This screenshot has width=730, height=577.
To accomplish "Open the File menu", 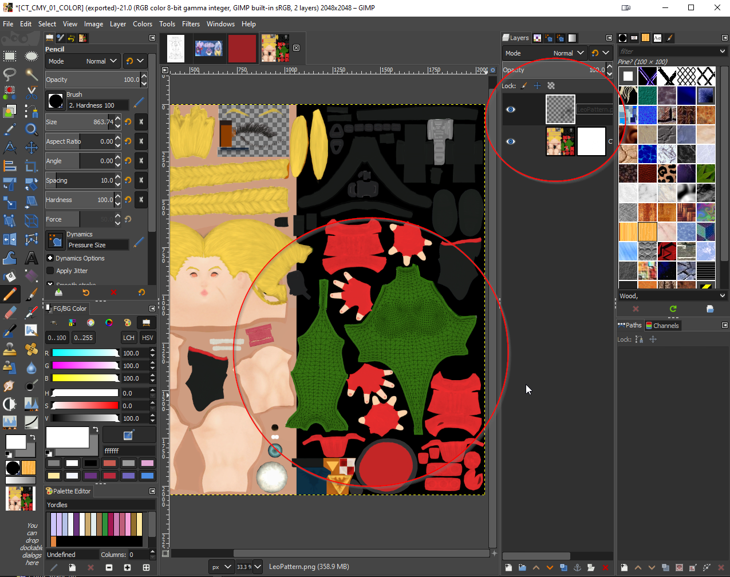I will (8, 24).
